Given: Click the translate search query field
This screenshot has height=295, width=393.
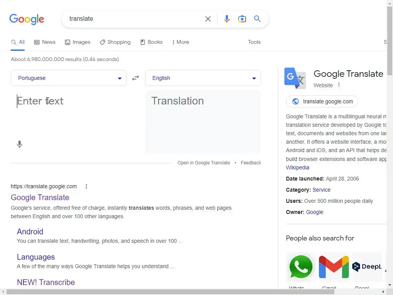Looking at the screenshot, I should coord(135,19).
